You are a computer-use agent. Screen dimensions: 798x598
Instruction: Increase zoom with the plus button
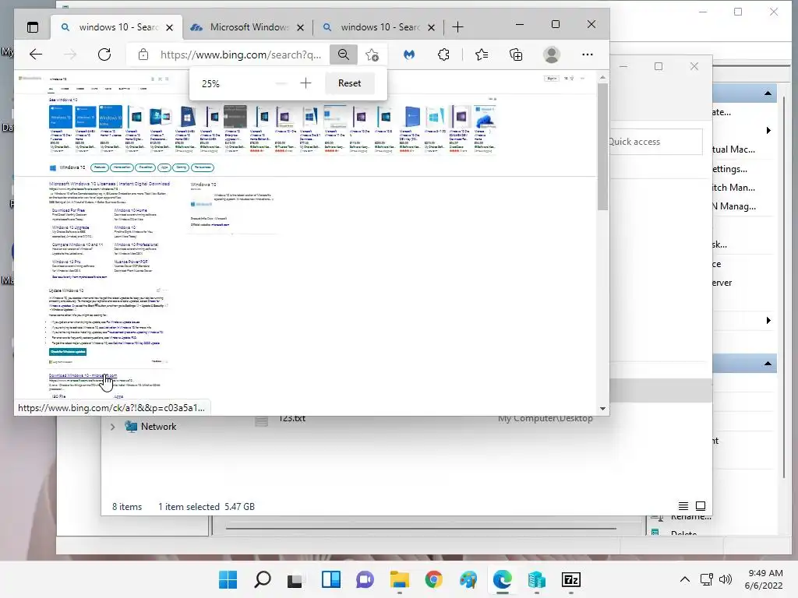(x=305, y=83)
